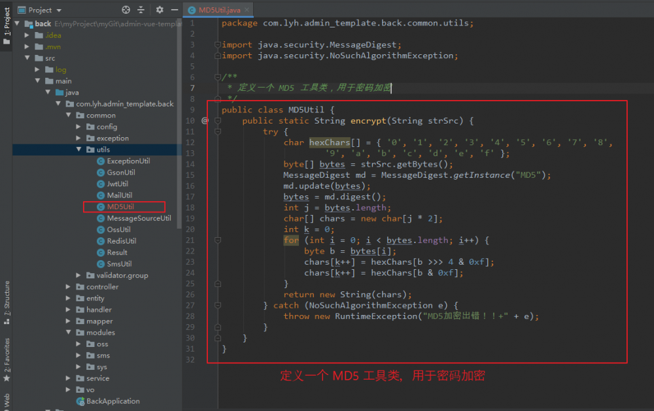Click the Settings gear in the Project toolbar

(x=159, y=10)
